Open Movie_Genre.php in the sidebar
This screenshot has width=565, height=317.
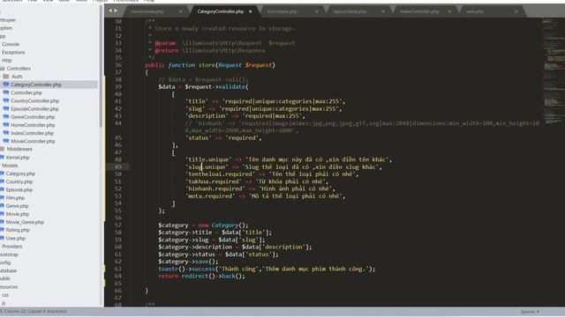pyautogui.click(x=25, y=222)
